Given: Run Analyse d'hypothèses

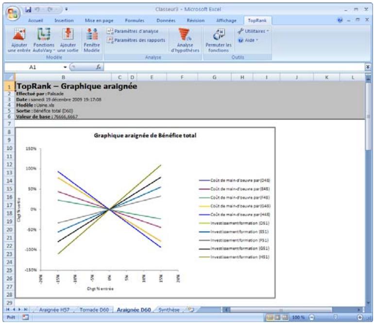Looking at the screenshot, I should [185, 40].
